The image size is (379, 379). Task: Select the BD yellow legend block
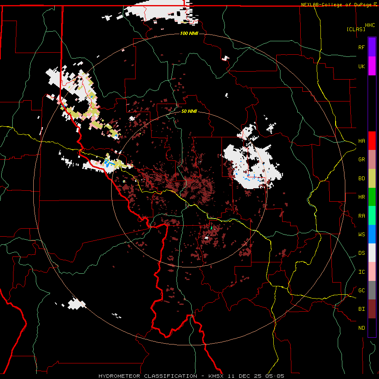pyautogui.click(x=372, y=179)
